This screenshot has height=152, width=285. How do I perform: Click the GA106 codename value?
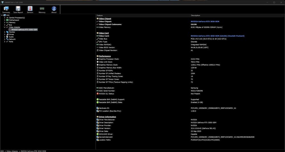click(x=194, y=24)
